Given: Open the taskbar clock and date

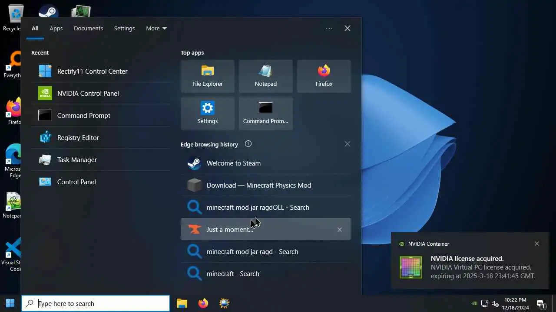Looking at the screenshot, I should 516,303.
